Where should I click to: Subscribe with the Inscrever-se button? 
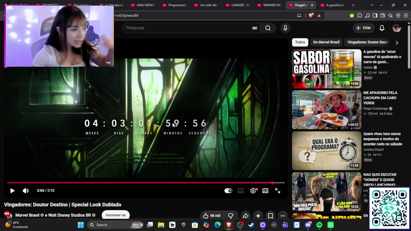(116, 215)
